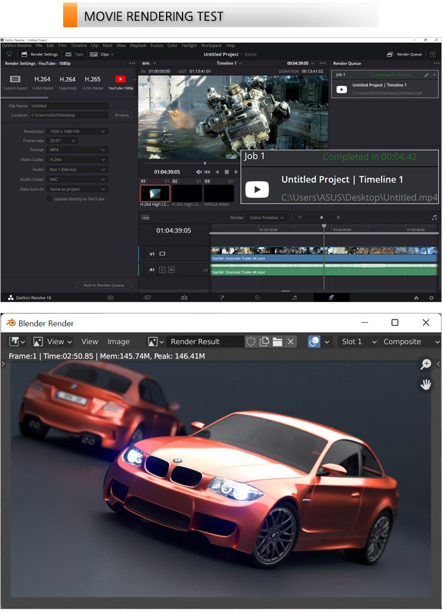Image resolution: width=442 pixels, height=612 pixels.
Task: Create new image copy in Blender
Action: (264, 342)
